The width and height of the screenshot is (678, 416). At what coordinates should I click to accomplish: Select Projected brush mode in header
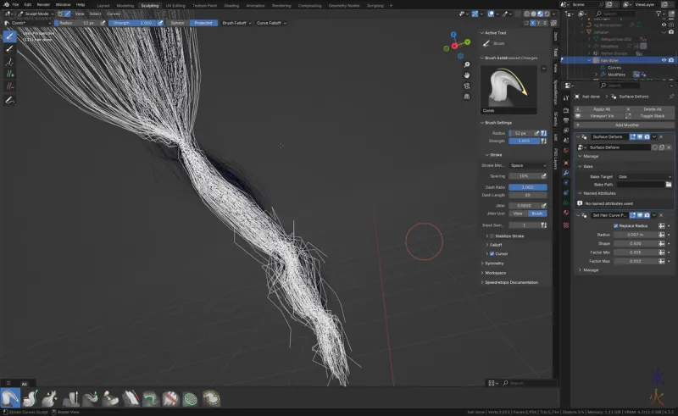[x=203, y=23]
